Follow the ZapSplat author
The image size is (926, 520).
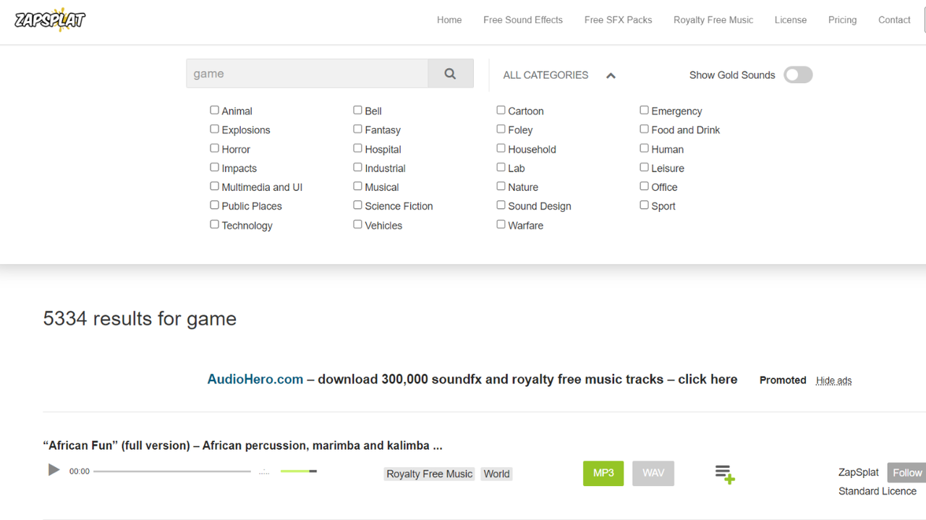click(x=906, y=472)
